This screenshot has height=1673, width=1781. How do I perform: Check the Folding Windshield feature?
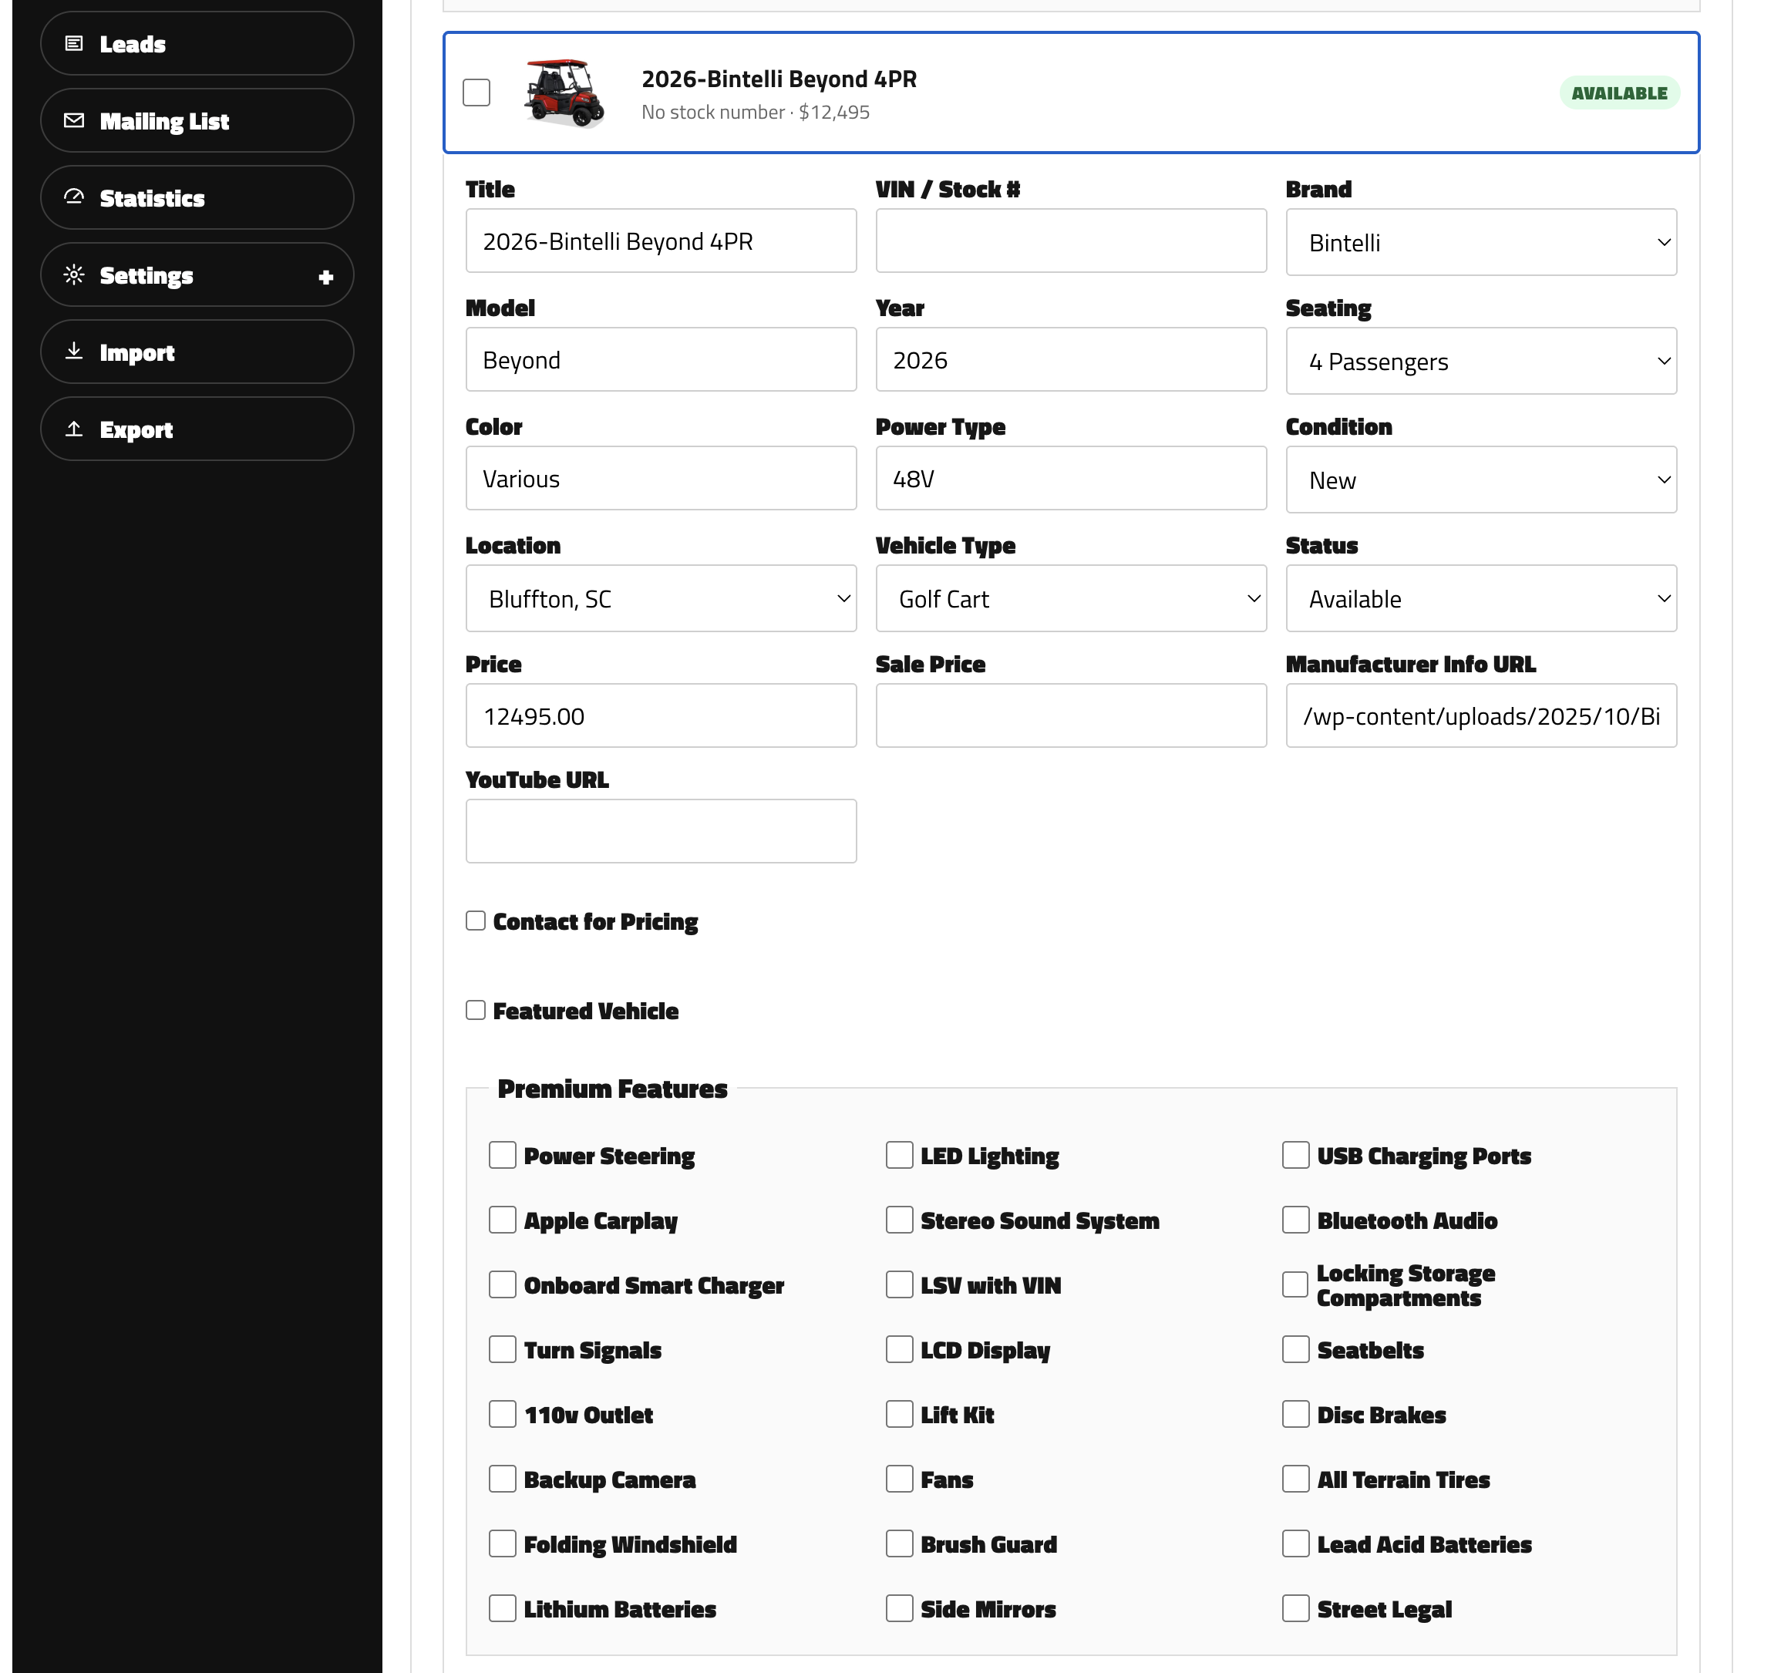point(503,1543)
